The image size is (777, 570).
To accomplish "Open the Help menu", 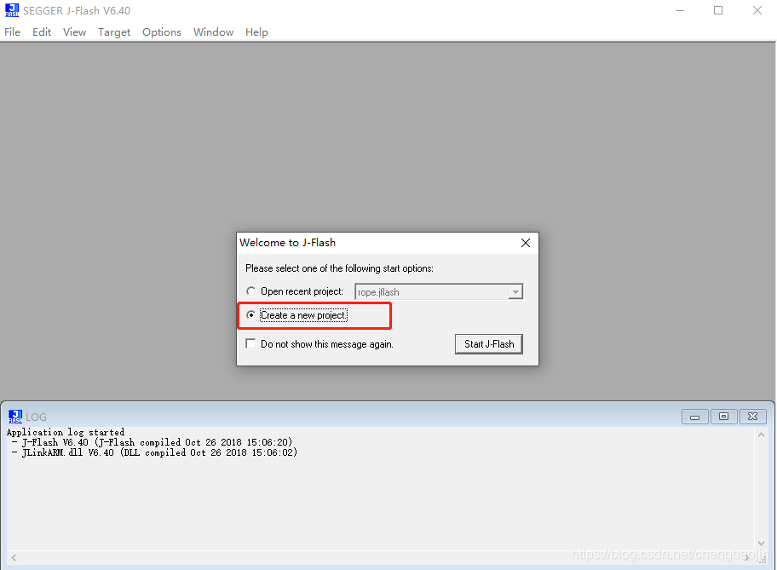I will [x=256, y=32].
